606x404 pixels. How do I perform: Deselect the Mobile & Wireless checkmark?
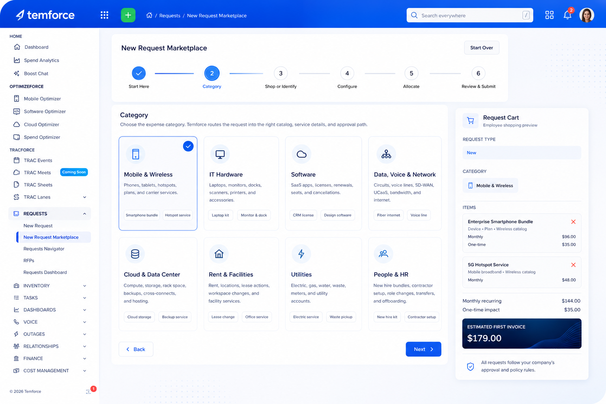coord(188,146)
